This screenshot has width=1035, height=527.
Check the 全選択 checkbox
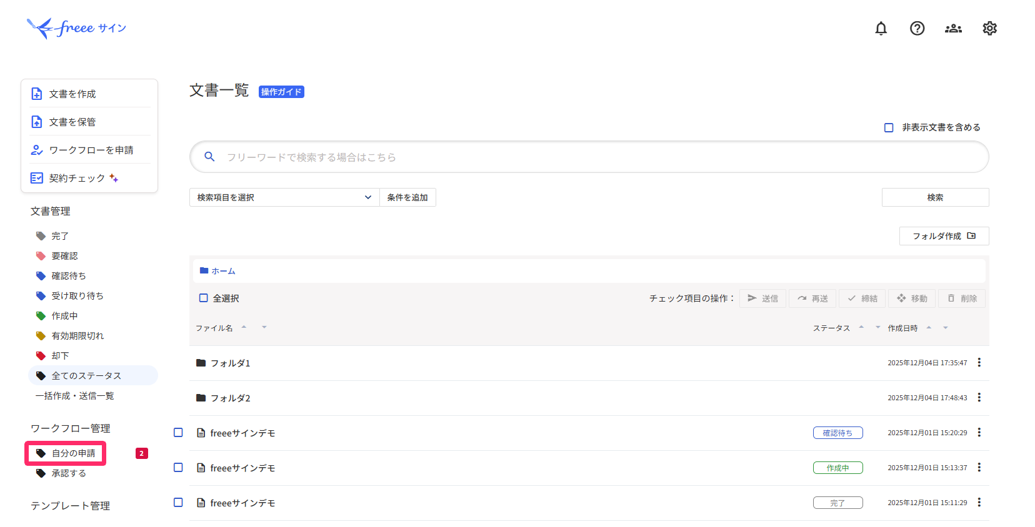(203, 298)
